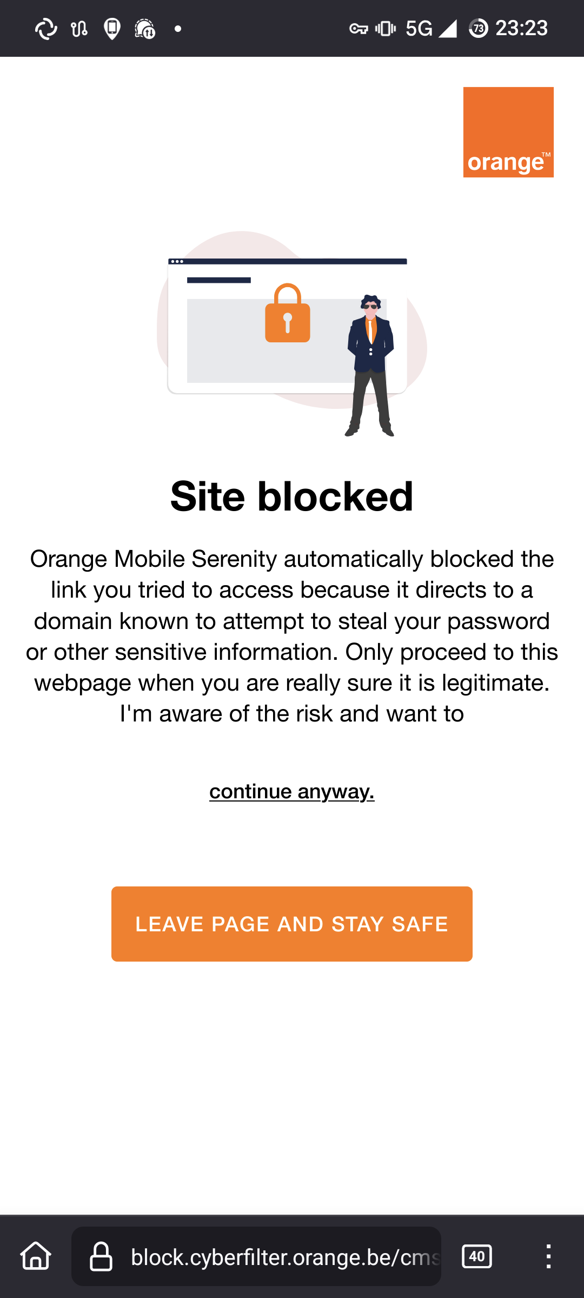Tap the sync notification icon
Viewport: 584px width, 1298px height.
(46, 29)
